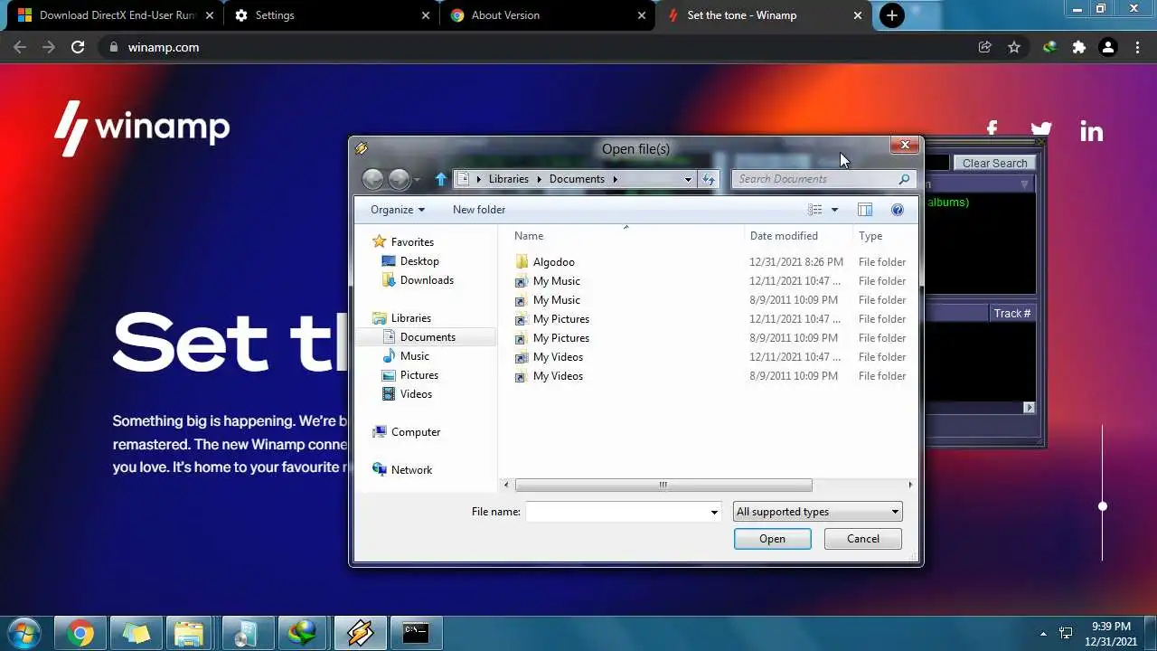1157x651 pixels.
Task: Click the Documents breadcrumb segment
Action: pos(577,179)
